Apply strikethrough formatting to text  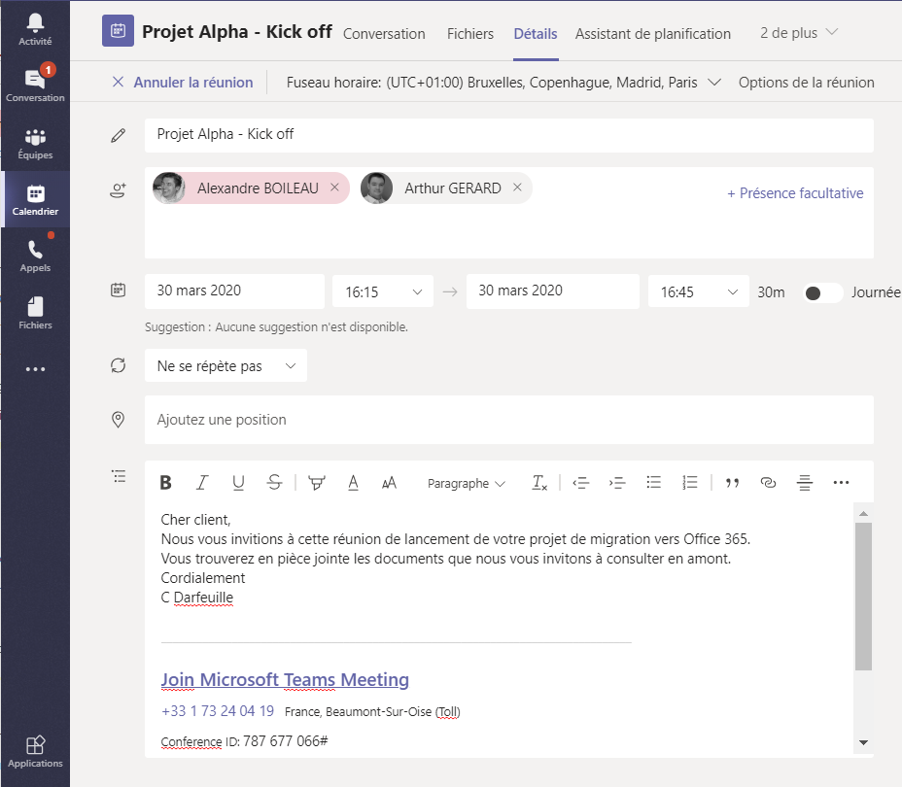tap(275, 483)
